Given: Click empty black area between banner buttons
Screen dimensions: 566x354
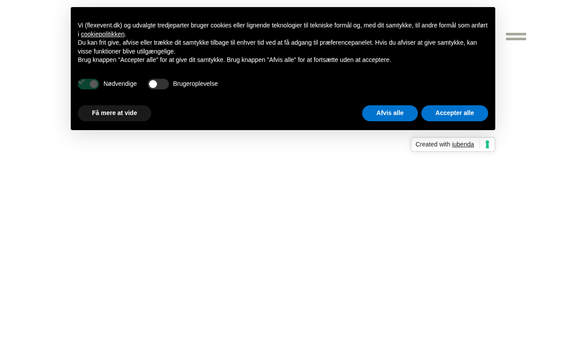Looking at the screenshot, I should click(256, 113).
